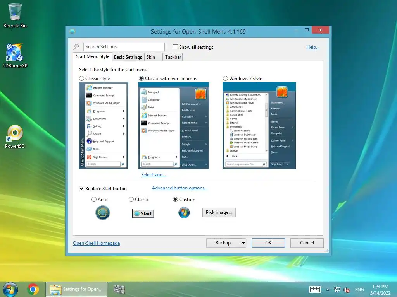Enable Show all settings checkbox
This screenshot has width=397, height=297.
(x=175, y=47)
